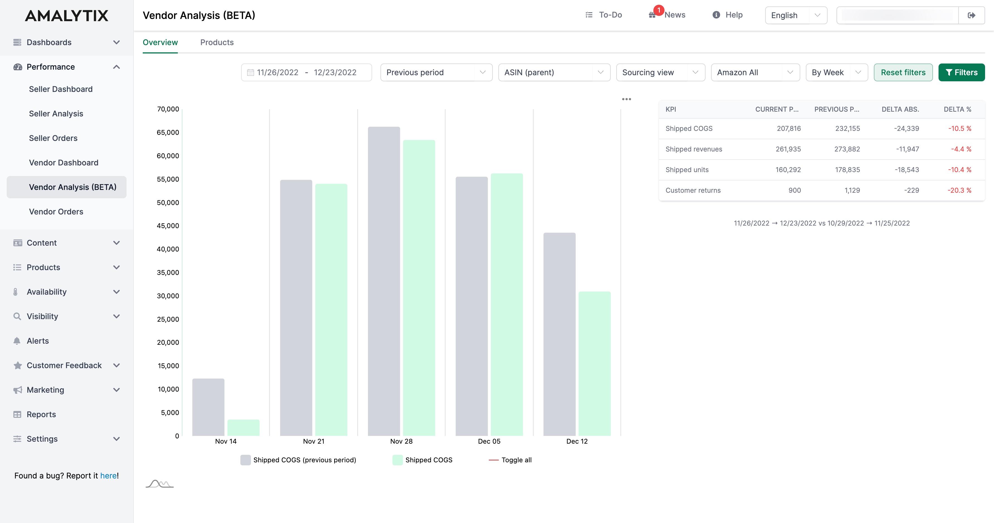Viewport: 994px width, 523px height.
Task: Click the end date 12/23/2022 field
Action: 335,72
